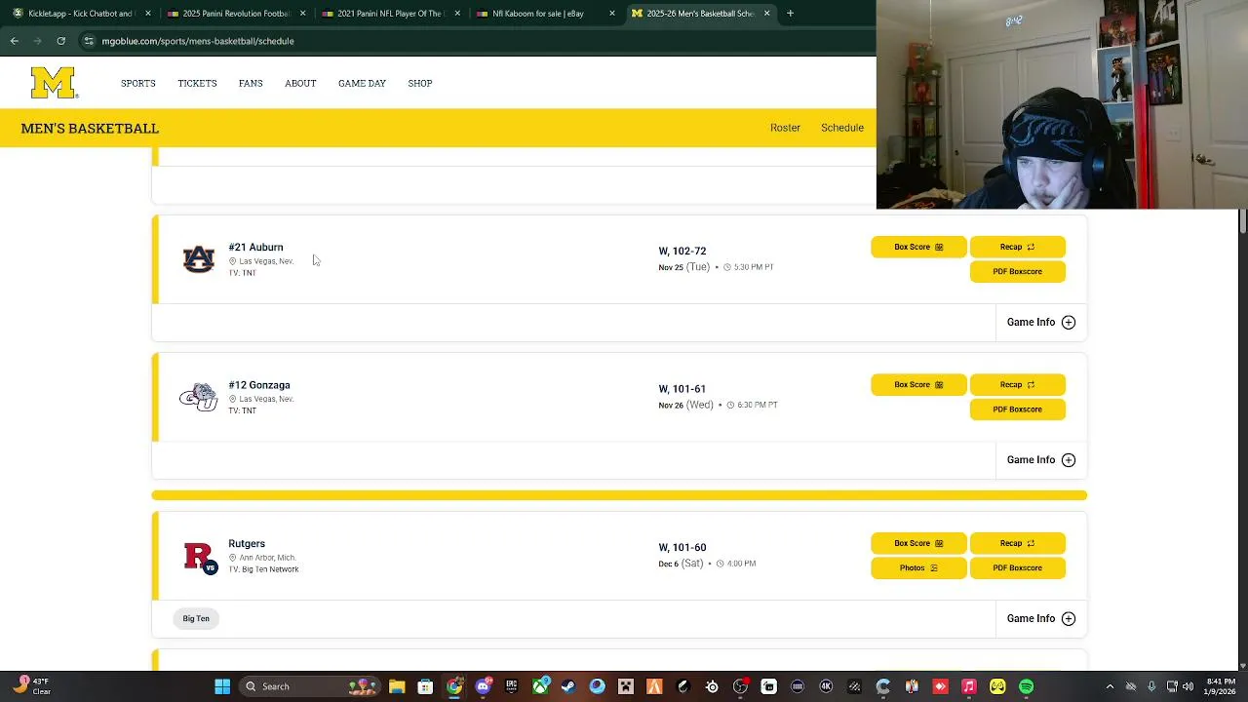Go back with the browser back arrow

(x=14, y=41)
